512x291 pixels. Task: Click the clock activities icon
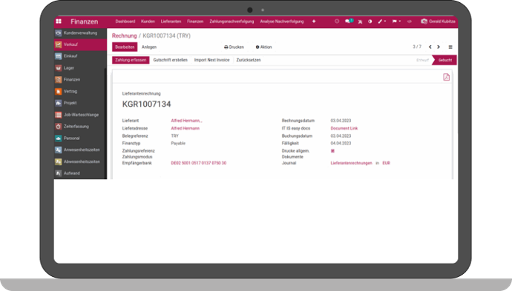(x=337, y=21)
